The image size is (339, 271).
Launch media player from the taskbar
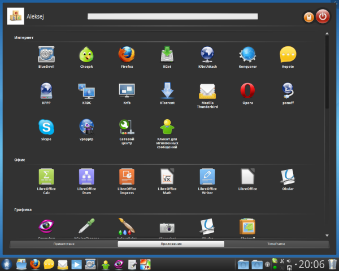(x=76, y=265)
